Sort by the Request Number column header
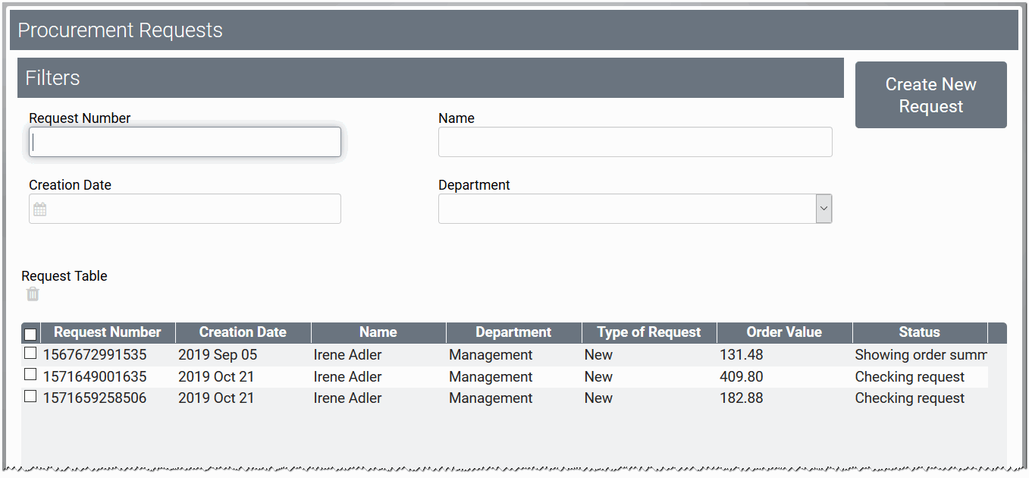 (x=107, y=332)
